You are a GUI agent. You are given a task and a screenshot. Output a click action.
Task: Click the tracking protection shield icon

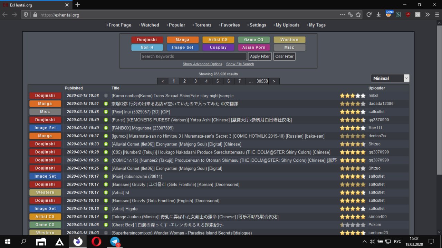pos(26,15)
